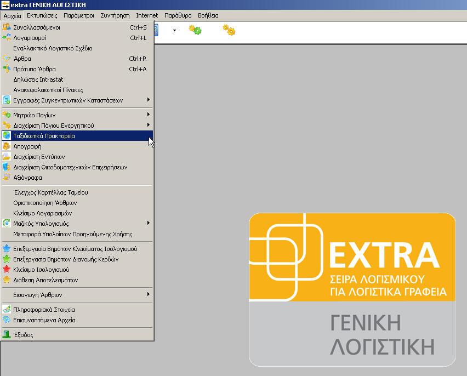The image size is (467, 376).
Task: Select the Απογραφή label
Action: pos(27,146)
